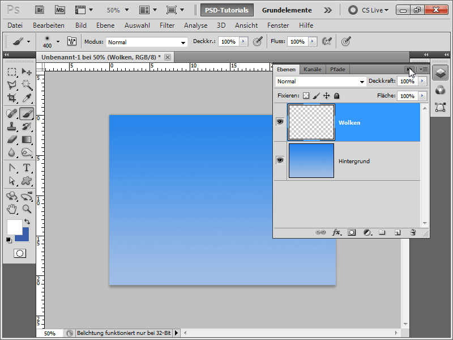
Task: Select the Magic Wand tool
Action: coord(27,84)
